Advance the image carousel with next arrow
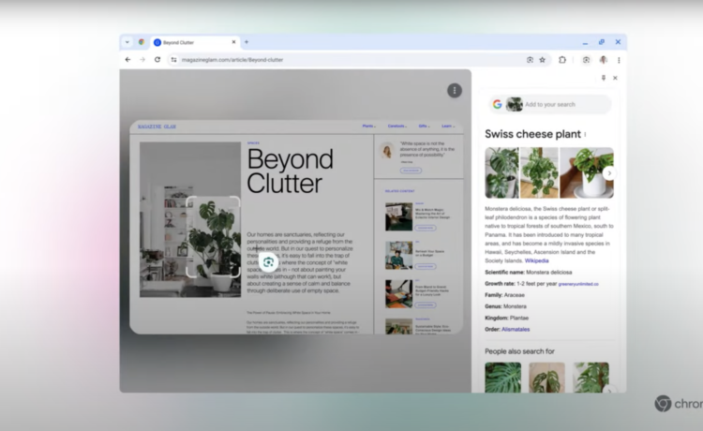 (x=609, y=173)
